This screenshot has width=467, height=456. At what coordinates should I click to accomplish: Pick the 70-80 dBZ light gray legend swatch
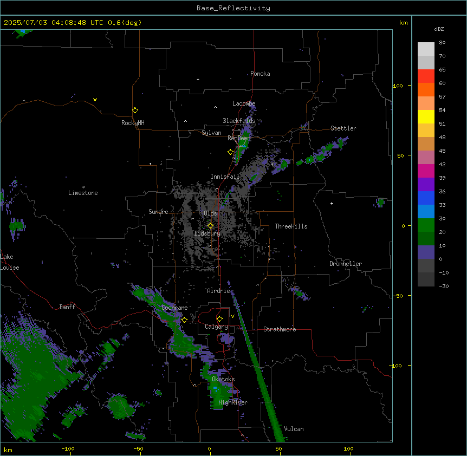click(x=426, y=49)
